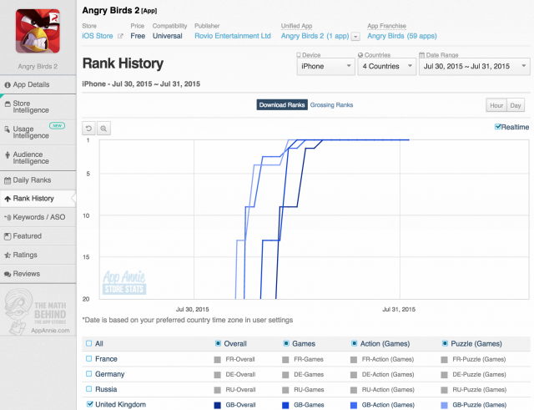
Task: Tick the France country checkbox
Action: coord(89,359)
